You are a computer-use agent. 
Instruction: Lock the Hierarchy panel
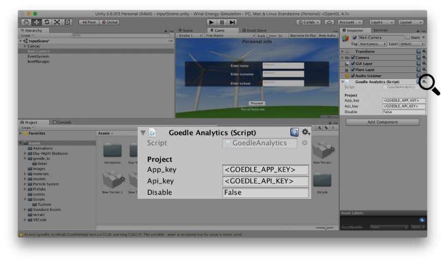[166, 30]
